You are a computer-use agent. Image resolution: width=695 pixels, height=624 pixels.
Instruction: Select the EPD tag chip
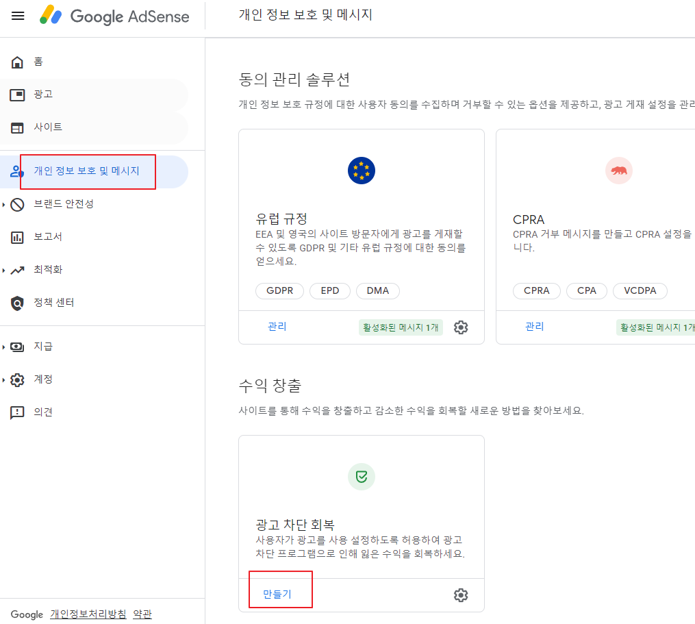pyautogui.click(x=329, y=290)
